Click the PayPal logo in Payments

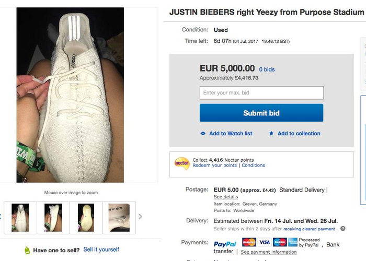coord(225,244)
